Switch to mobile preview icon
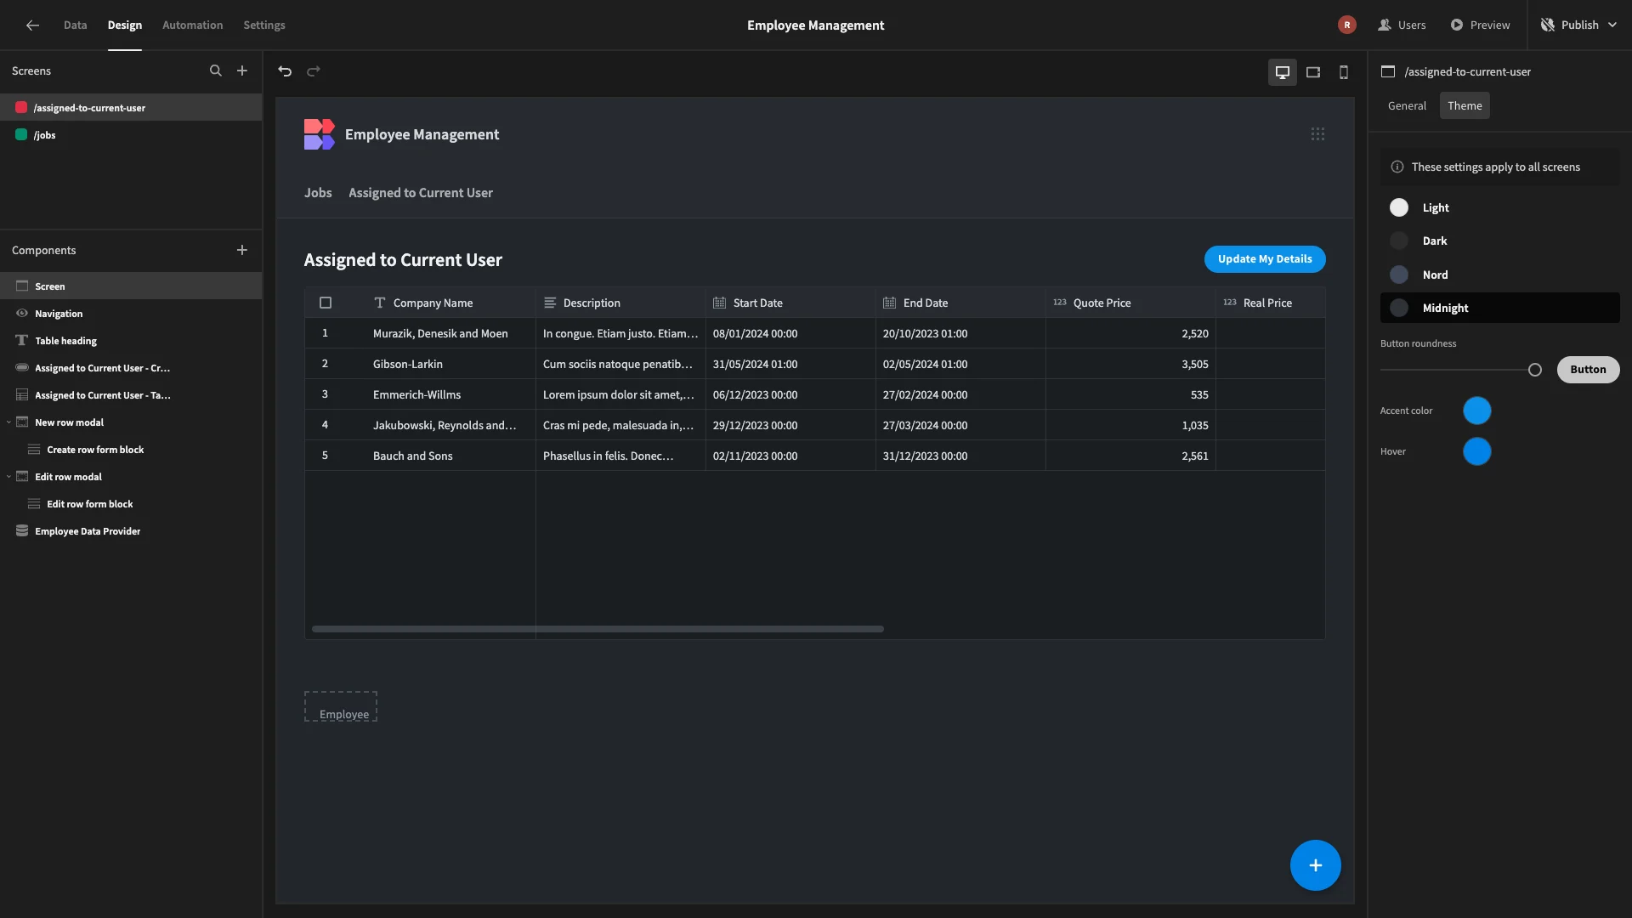The image size is (1632, 918). [1344, 72]
